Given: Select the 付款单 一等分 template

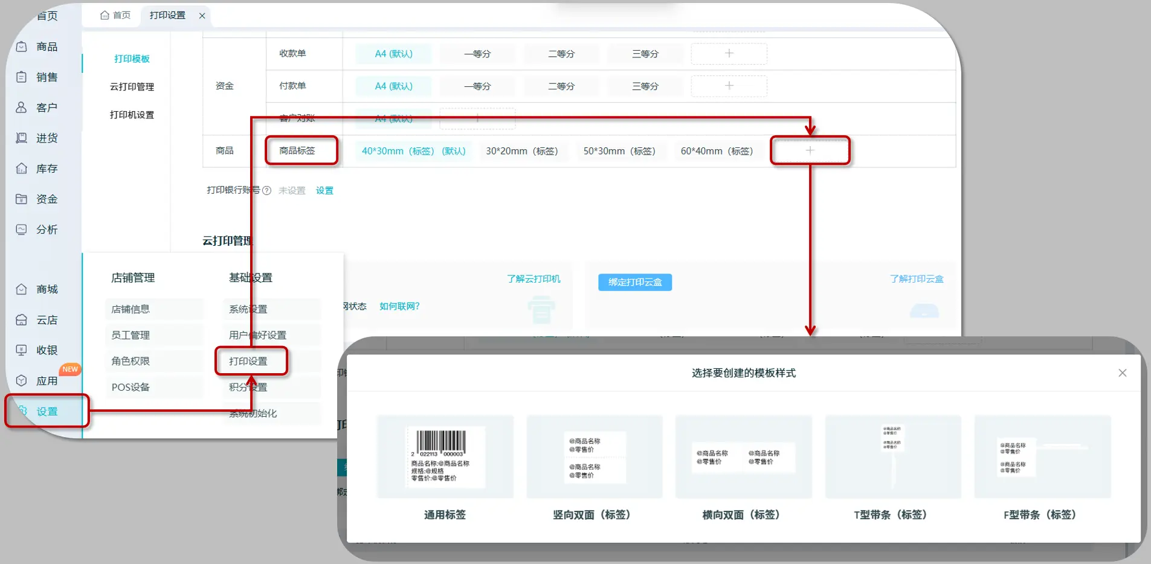Looking at the screenshot, I should (477, 86).
